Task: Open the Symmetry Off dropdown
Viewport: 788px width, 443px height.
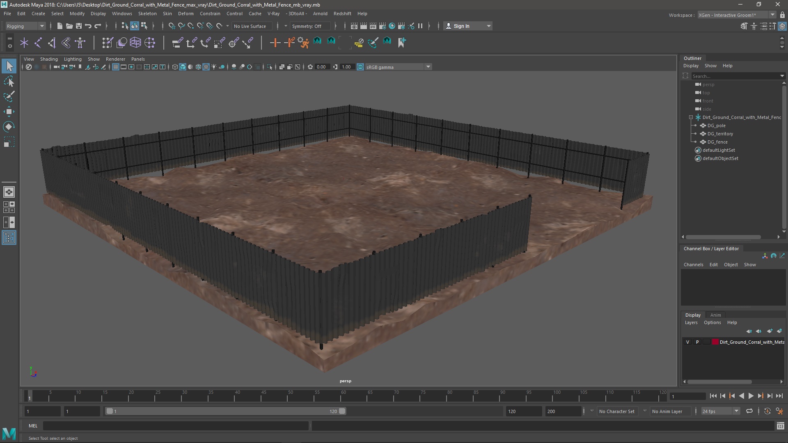Action: pos(310,26)
